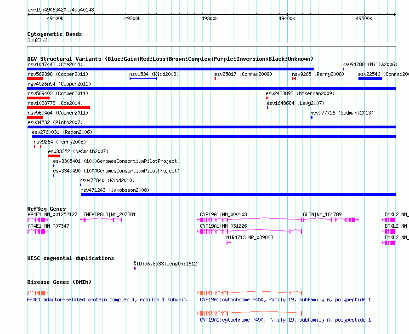409x334 pixels.
Task: Select the red bar under esv33352
Action: tap(54, 156)
